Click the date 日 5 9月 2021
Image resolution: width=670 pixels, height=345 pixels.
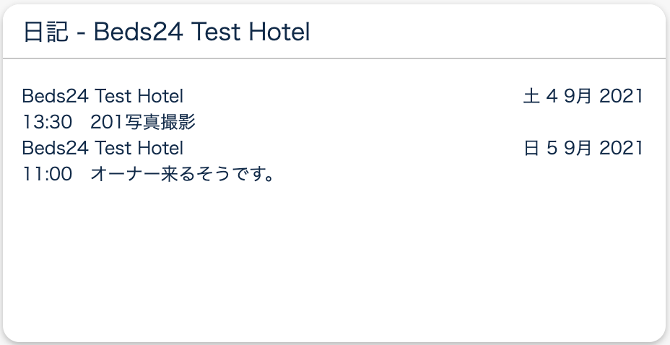[583, 149]
